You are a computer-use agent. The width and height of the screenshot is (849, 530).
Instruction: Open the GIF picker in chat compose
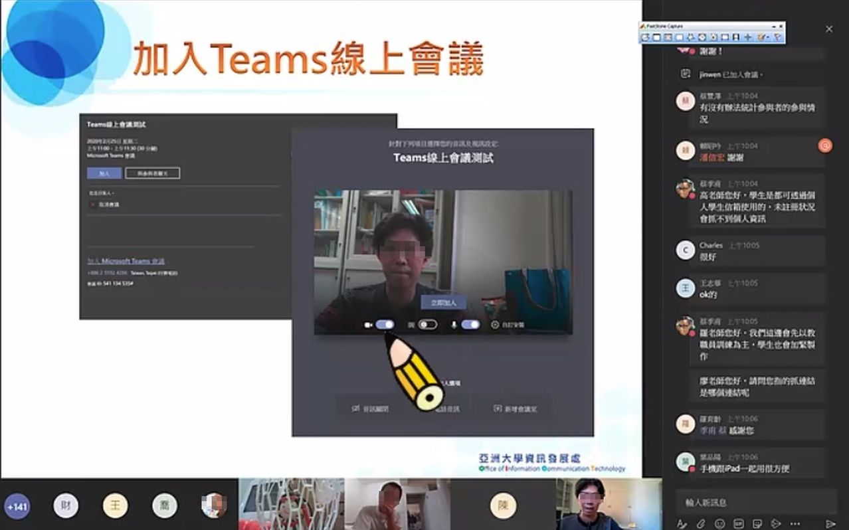click(739, 523)
